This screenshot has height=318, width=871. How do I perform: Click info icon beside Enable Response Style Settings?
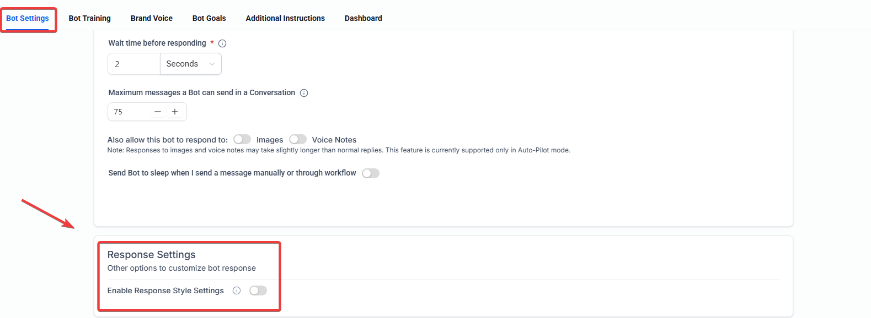tap(237, 290)
